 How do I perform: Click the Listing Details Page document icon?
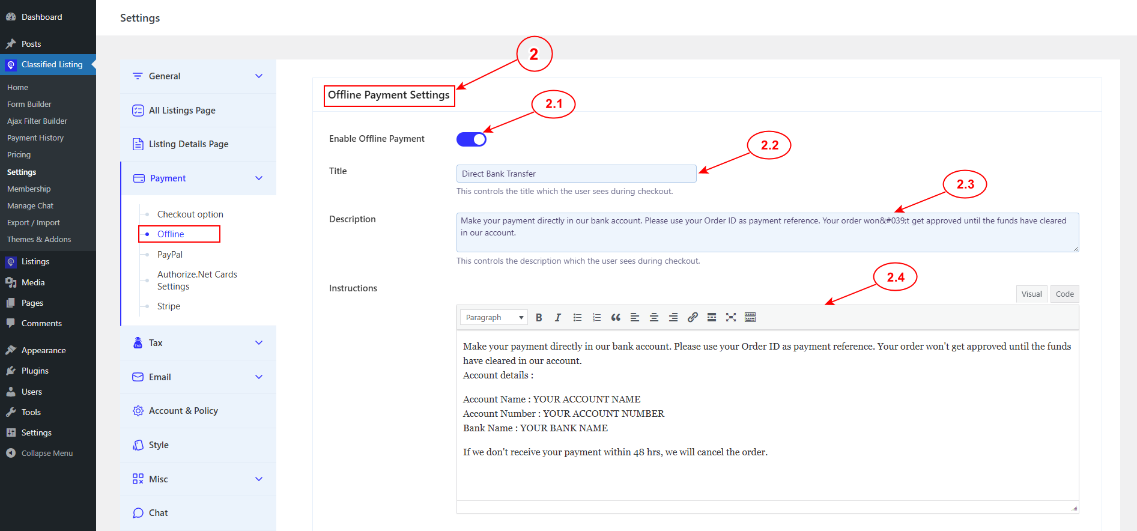click(x=138, y=144)
